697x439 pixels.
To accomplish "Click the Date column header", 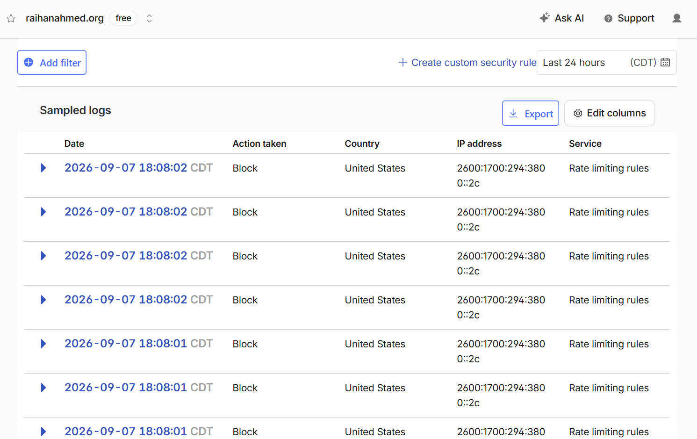I will coord(74,144).
